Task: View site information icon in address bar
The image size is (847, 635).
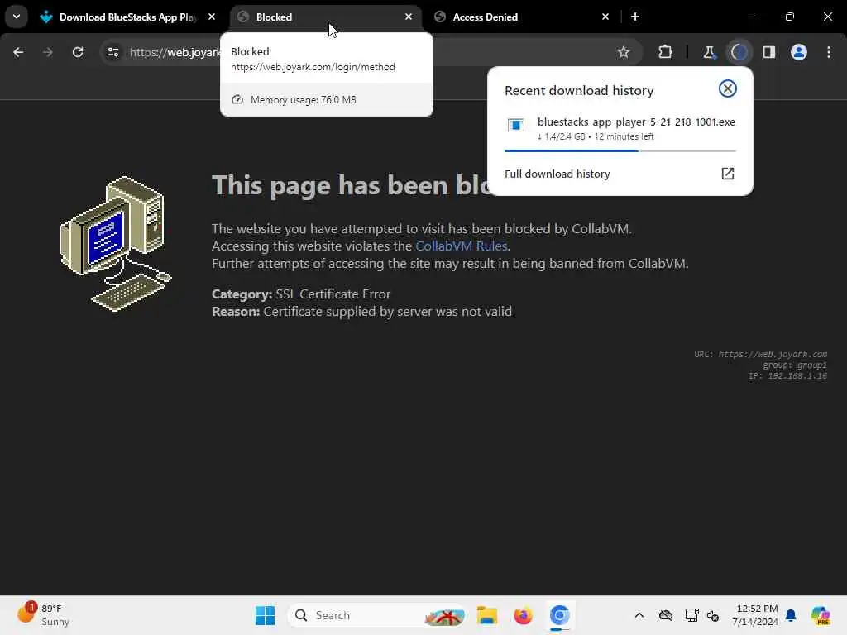Action: tap(112, 52)
